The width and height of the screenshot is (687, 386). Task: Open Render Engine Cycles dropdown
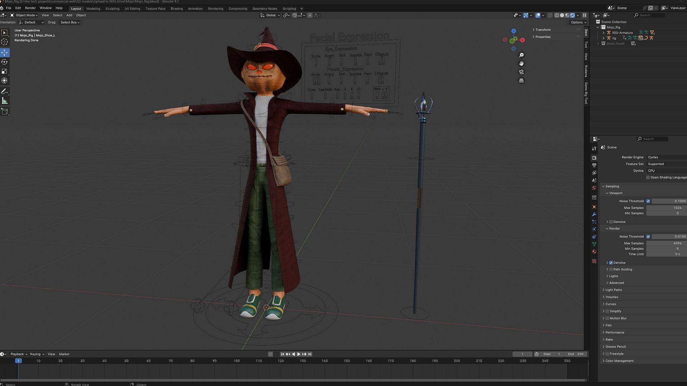click(x=666, y=157)
